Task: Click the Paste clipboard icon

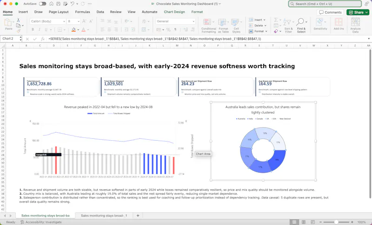Action: (8, 22)
